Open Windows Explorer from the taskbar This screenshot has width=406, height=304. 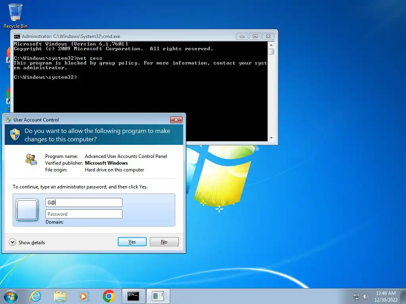[60, 296]
